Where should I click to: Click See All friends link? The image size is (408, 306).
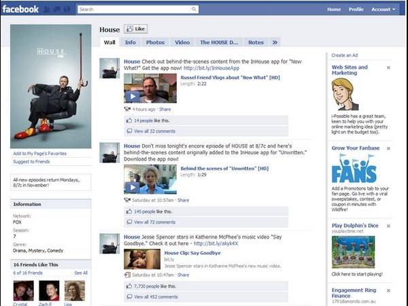81,273
